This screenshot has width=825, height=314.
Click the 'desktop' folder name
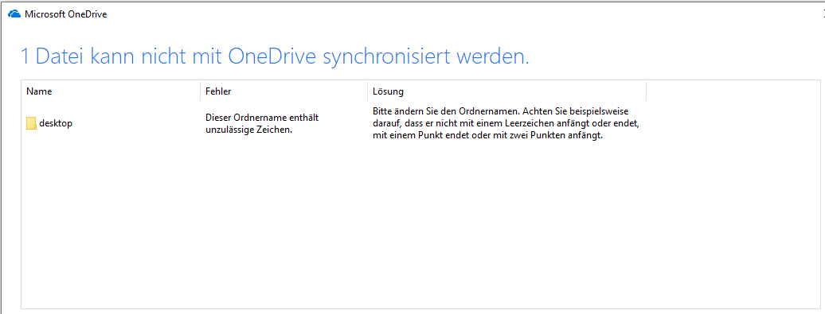55,123
